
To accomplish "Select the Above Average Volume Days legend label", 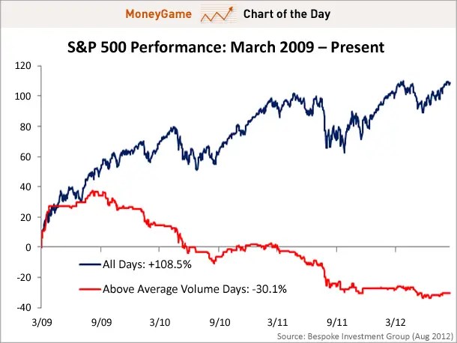I will [195, 289].
